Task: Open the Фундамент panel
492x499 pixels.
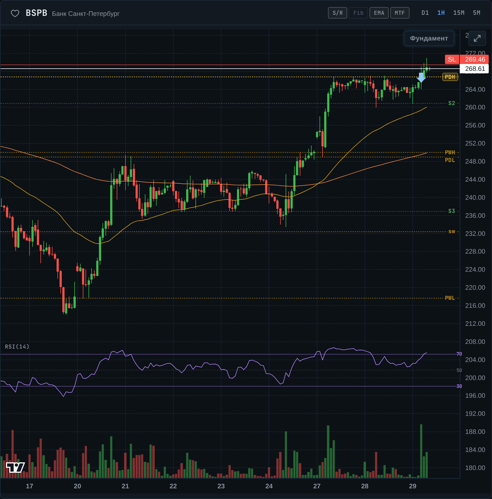Action: (x=429, y=38)
